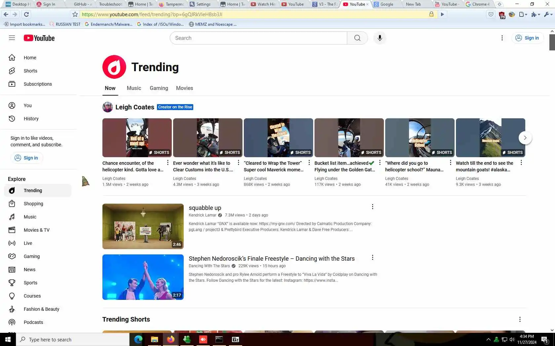Go back with the browser back arrow
The image size is (555, 346).
click(x=6, y=14)
